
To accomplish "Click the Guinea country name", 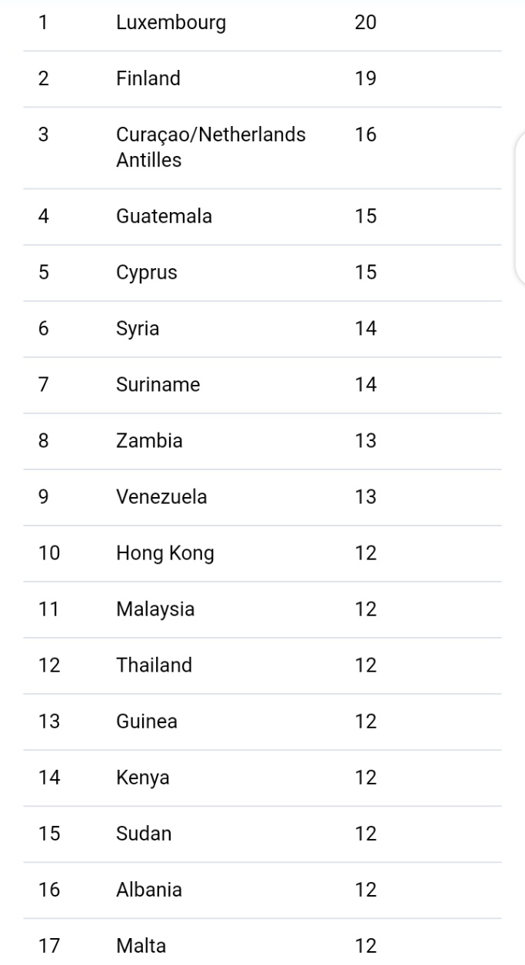I will point(147,721).
